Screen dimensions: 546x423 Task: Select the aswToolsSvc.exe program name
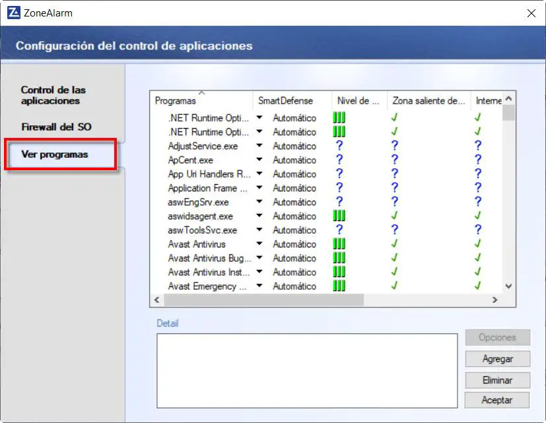202,230
